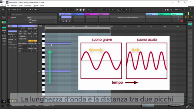The height and width of the screenshot is (109, 194).
Task: Toggle the Punch-In switch icon
Action: coord(115,10)
